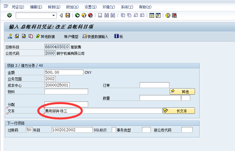Click the red Cancel icon
The image size is (235, 151).
coord(90,15)
